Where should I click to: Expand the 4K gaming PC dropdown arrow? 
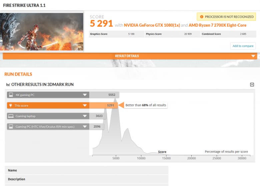pyautogui.click(x=85, y=95)
